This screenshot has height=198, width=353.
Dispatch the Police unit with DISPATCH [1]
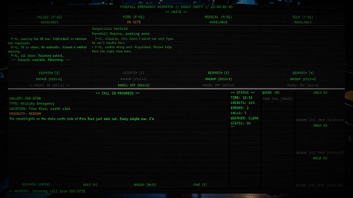click(x=49, y=73)
